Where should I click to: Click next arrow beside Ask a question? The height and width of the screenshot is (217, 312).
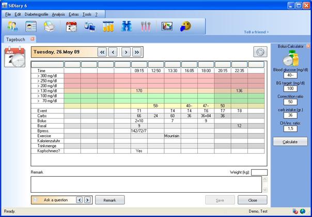pyautogui.click(x=87, y=200)
